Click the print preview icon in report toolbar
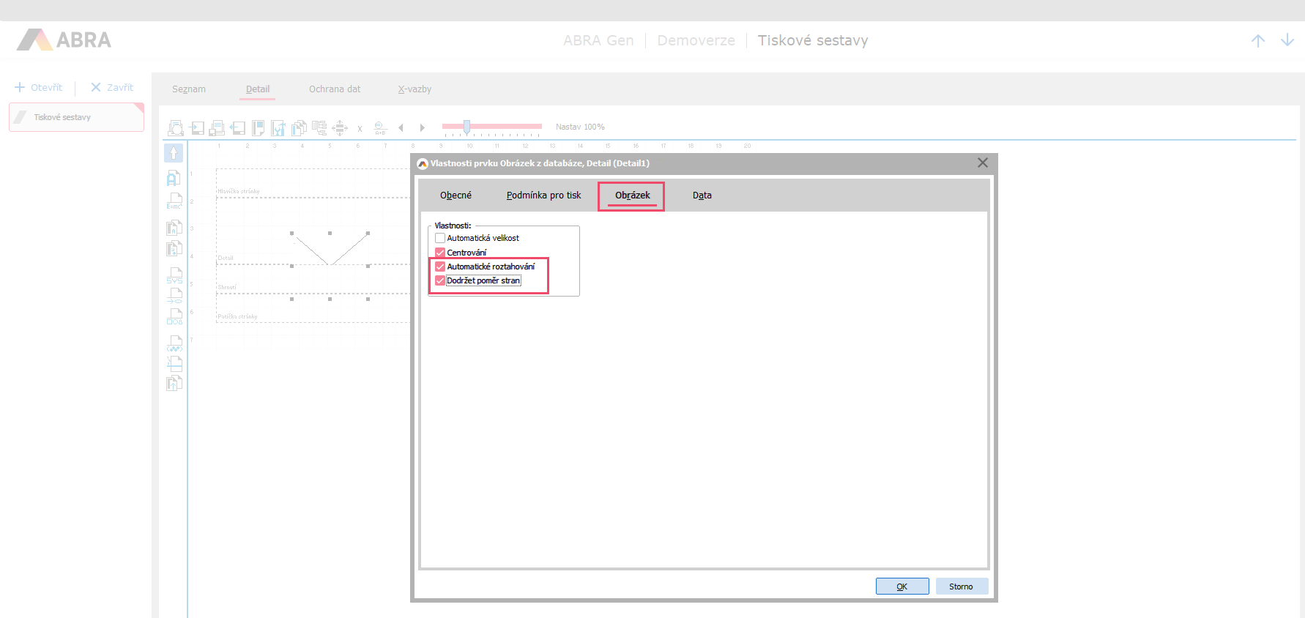The image size is (1305, 618). coord(176,128)
